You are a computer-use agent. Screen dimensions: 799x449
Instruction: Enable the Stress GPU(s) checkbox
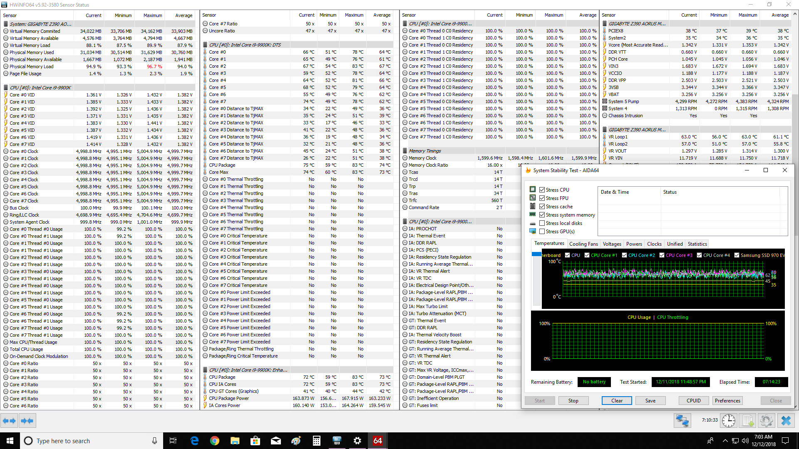(542, 232)
